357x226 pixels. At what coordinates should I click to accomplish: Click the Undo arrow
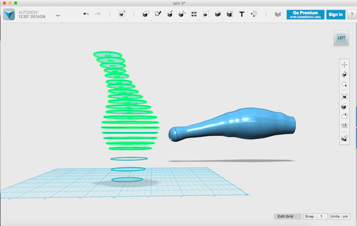86,14
